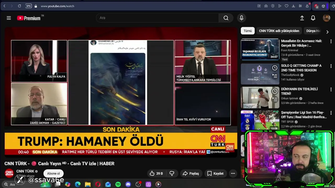Open menu for Şampiyonlar Ligi video
This screenshot has width=335, height=188.
(x=331, y=113)
